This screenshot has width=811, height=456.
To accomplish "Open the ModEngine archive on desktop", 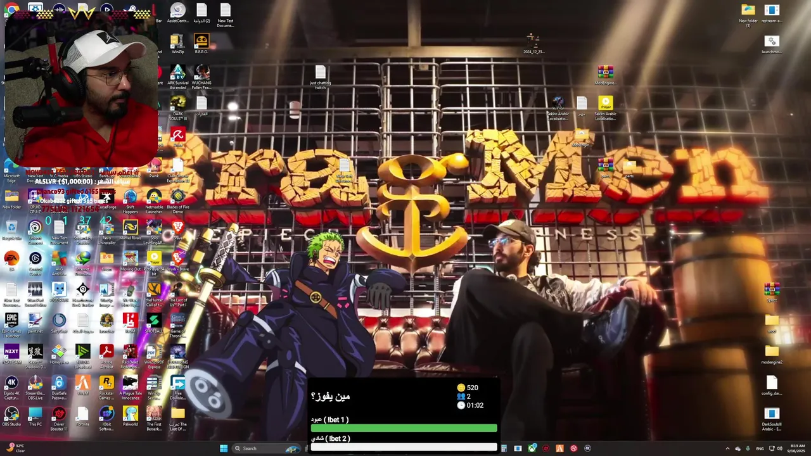I will click(605, 75).
